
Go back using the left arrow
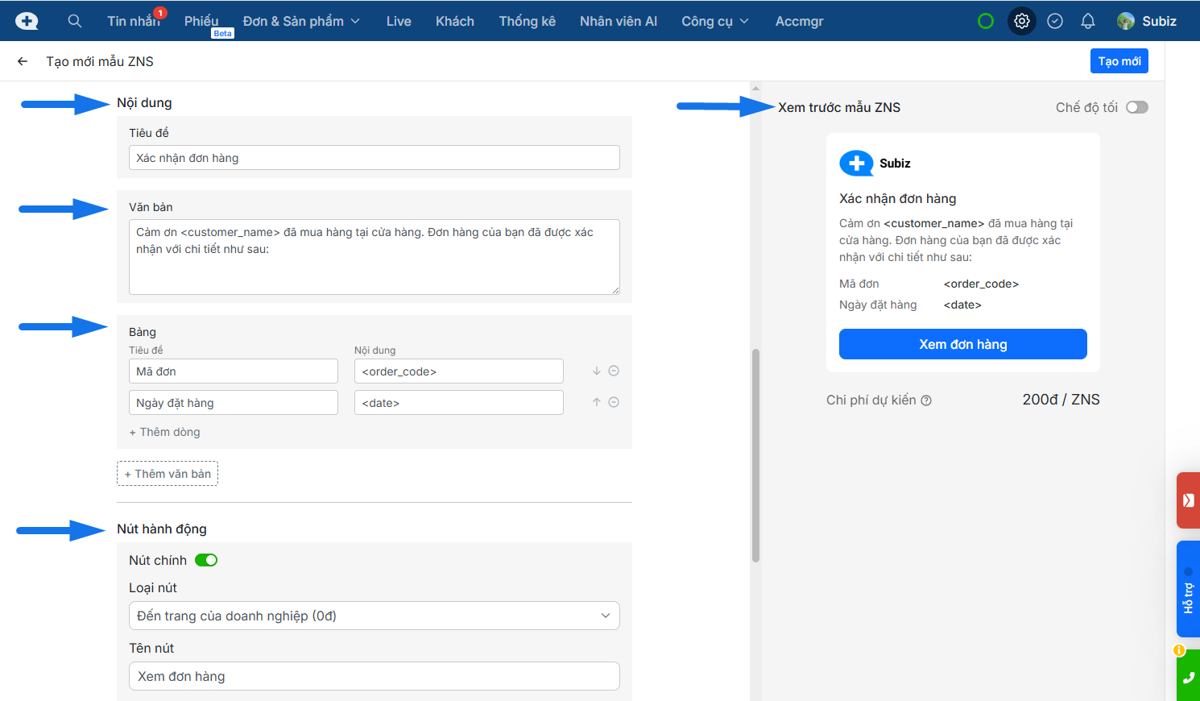pos(23,61)
